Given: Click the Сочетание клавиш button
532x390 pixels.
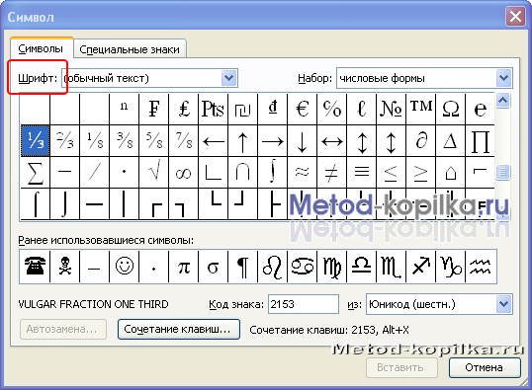Looking at the screenshot, I should point(179,329).
